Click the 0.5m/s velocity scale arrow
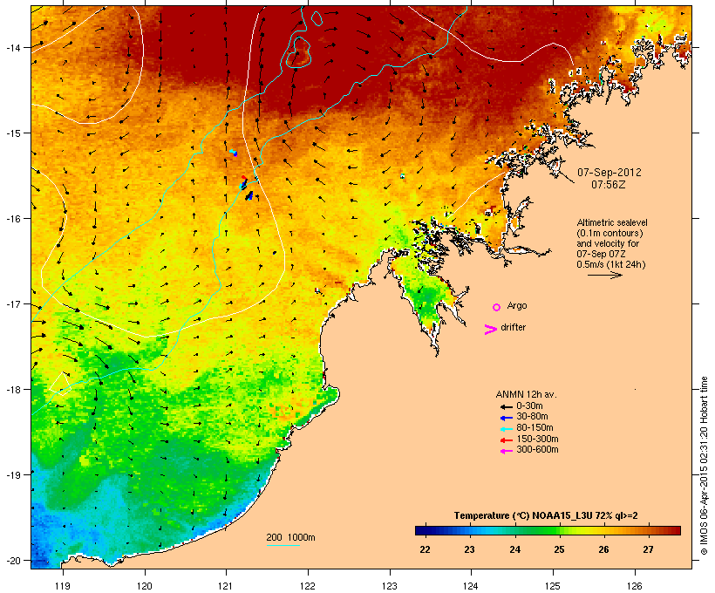The width and height of the screenshot is (715, 593). 604,275
